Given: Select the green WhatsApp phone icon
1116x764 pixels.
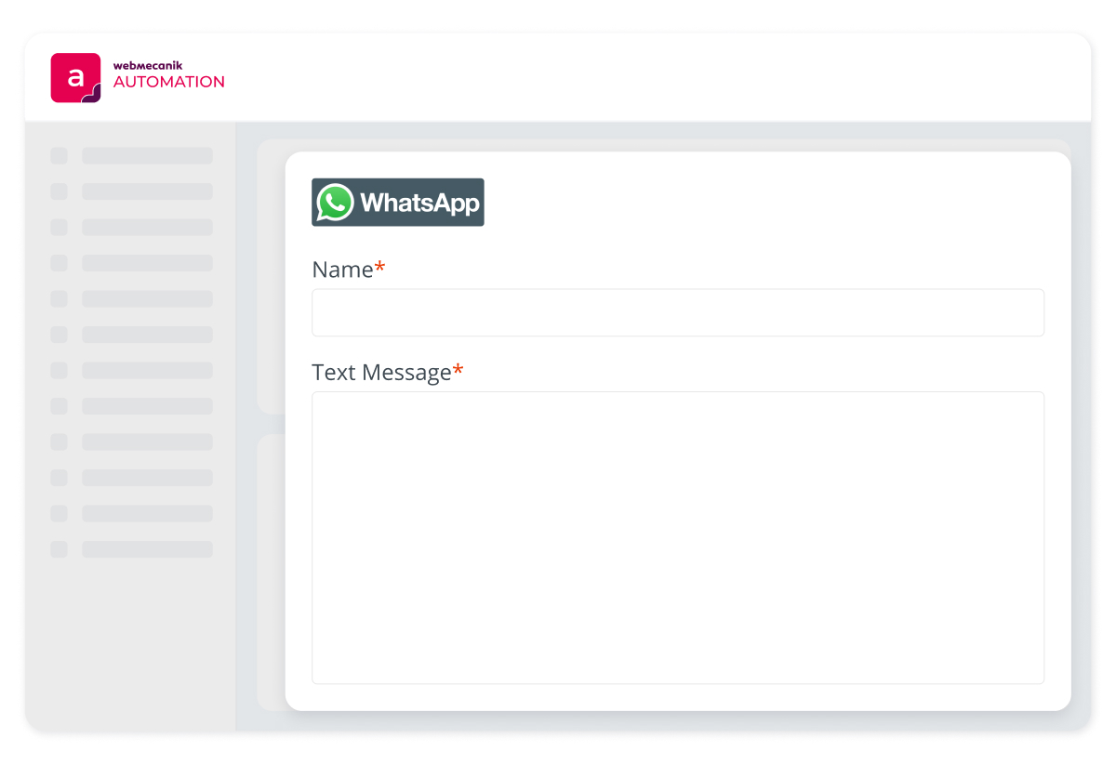Looking at the screenshot, I should (336, 202).
